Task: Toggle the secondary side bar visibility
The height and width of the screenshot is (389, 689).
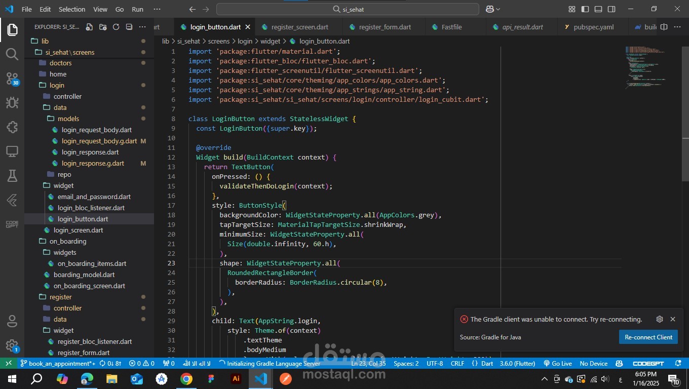Action: [x=611, y=9]
